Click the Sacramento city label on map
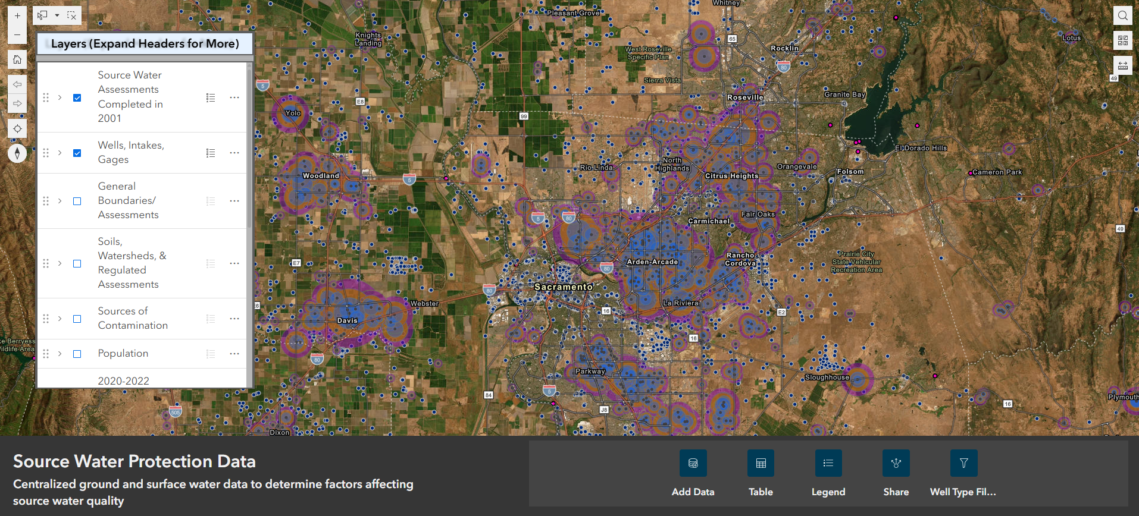The image size is (1139, 516). 564,287
